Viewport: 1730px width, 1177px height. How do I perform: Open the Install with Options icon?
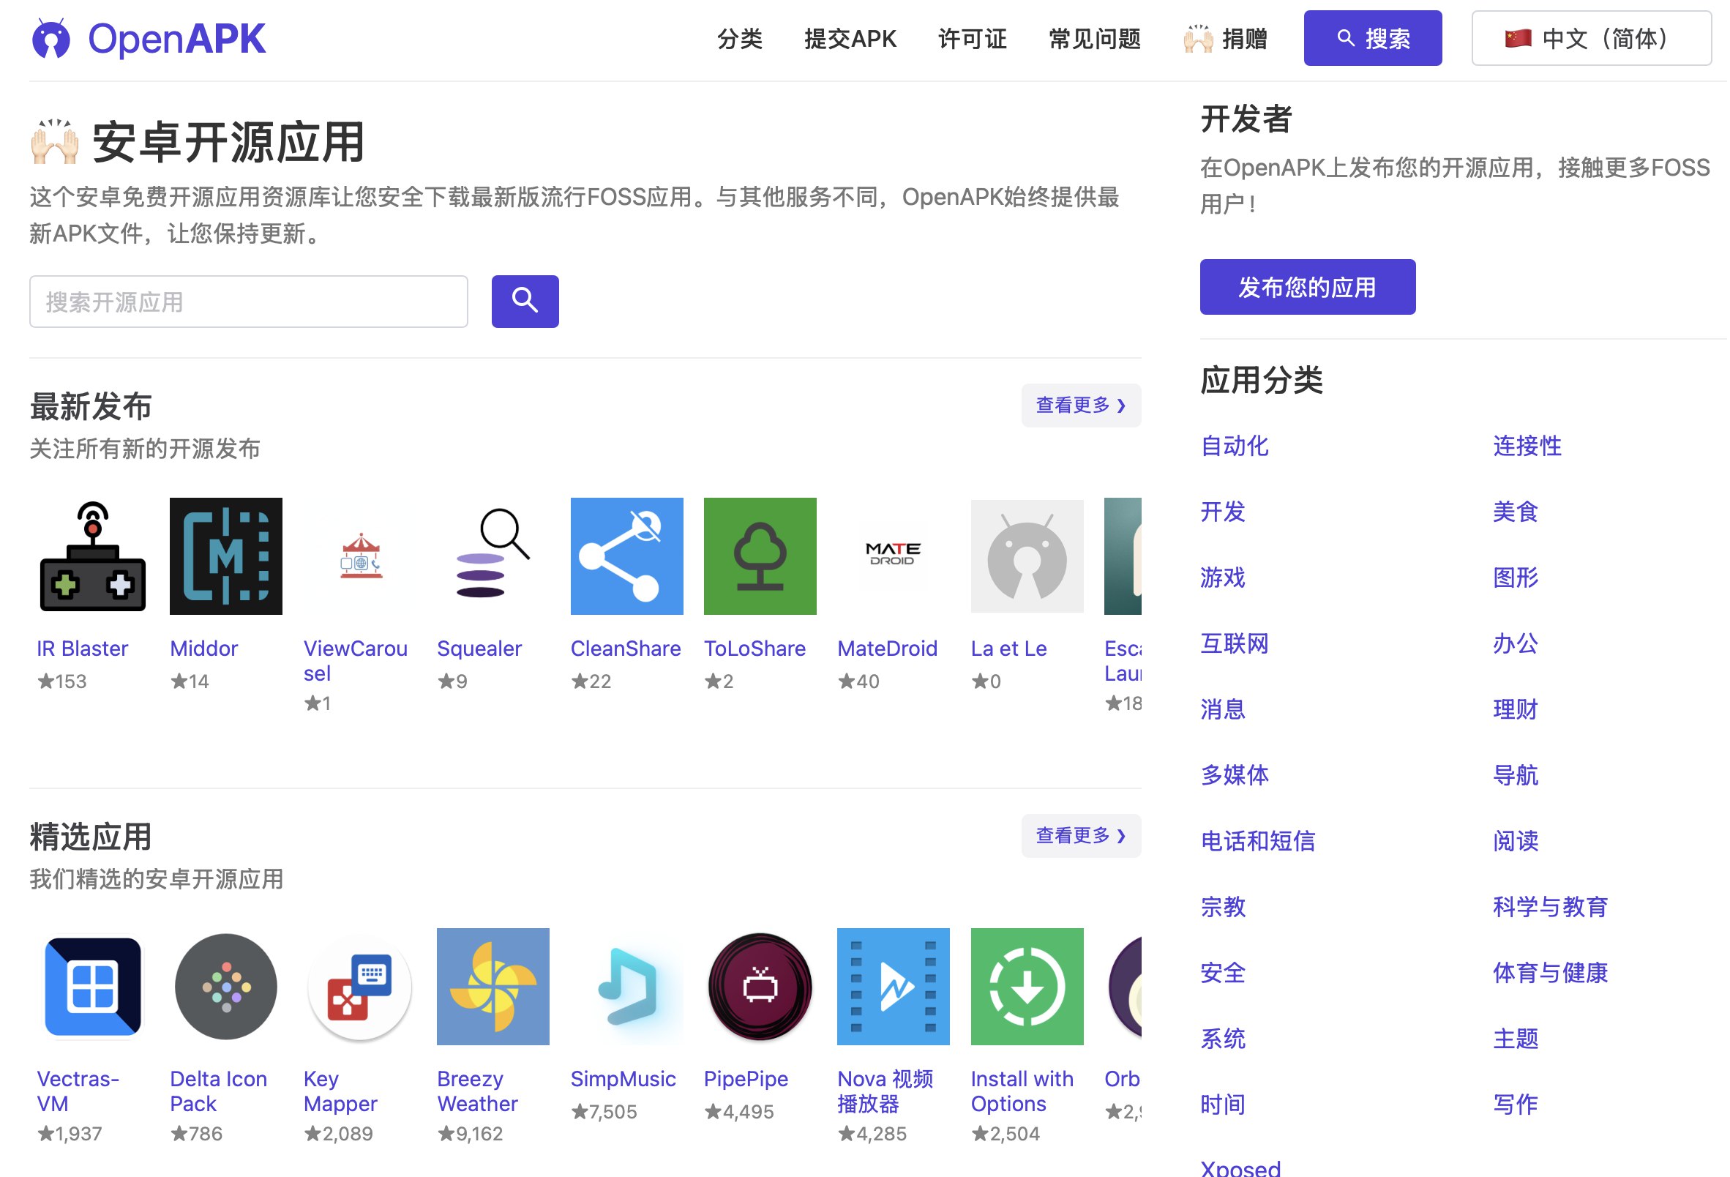coord(1028,988)
